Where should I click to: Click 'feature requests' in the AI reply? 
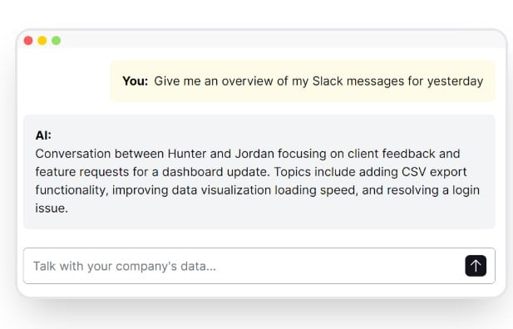click(x=82, y=172)
